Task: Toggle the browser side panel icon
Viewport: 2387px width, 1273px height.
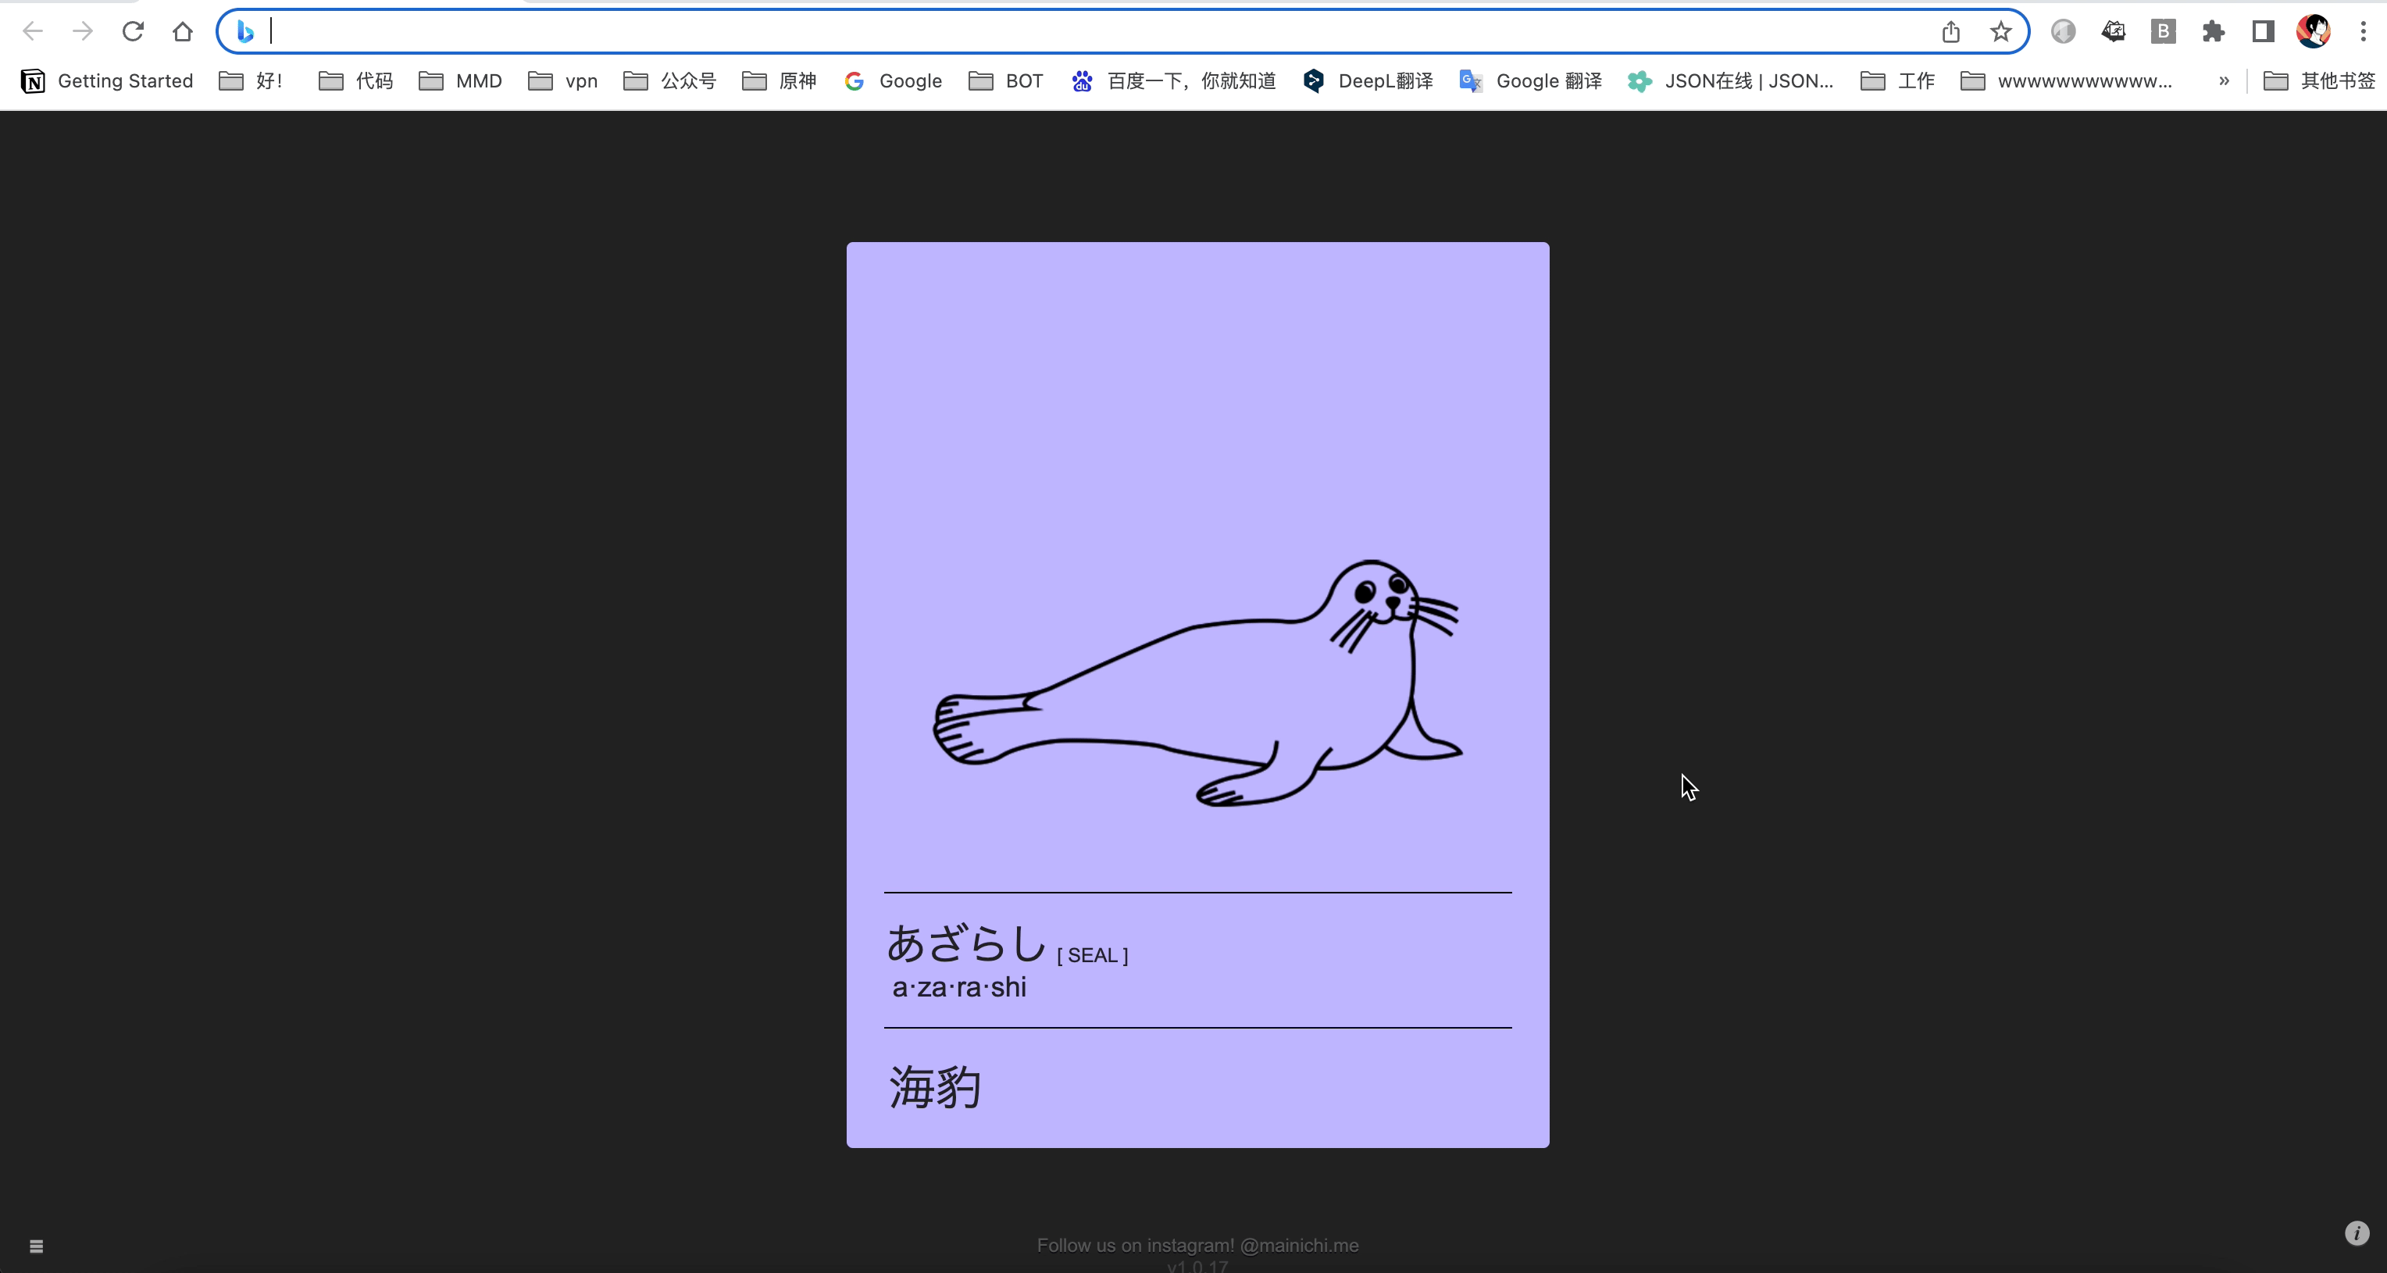Action: pyautogui.click(x=2263, y=31)
